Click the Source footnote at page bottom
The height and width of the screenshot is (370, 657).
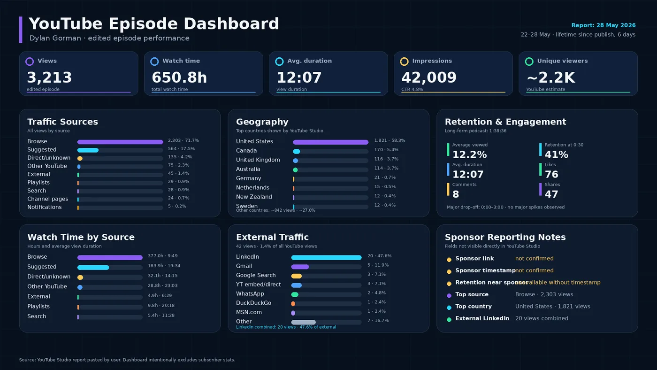127,360
